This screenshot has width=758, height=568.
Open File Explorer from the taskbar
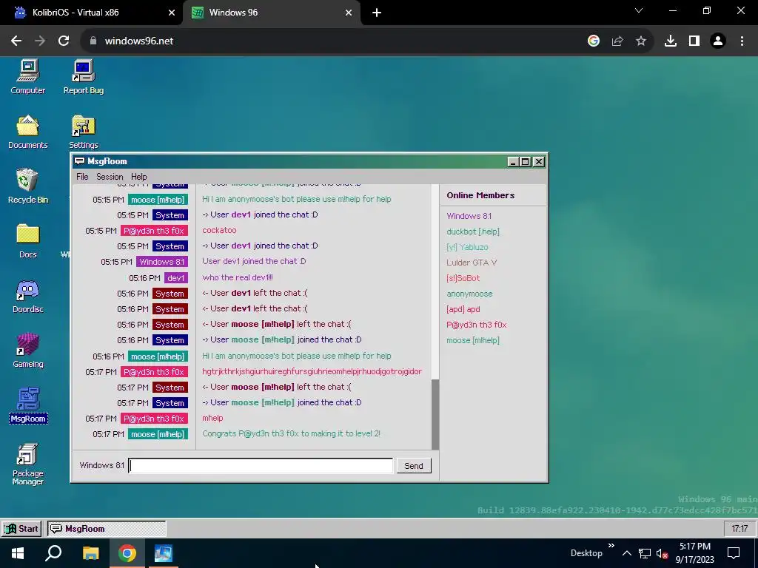click(x=90, y=553)
